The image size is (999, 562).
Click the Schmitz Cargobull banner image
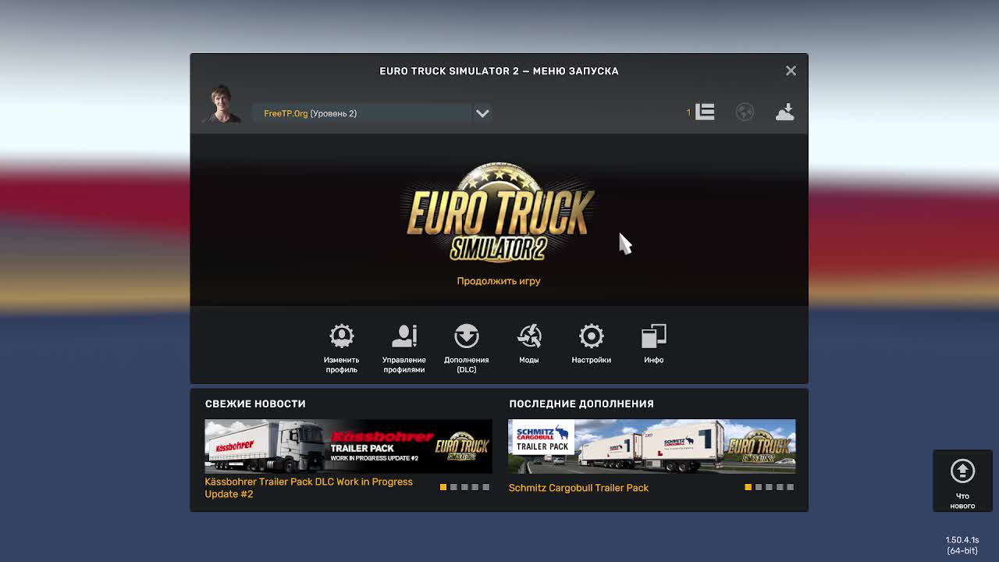click(x=652, y=446)
